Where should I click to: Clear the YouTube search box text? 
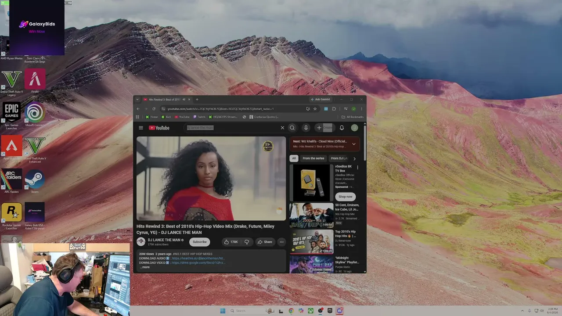(x=282, y=128)
